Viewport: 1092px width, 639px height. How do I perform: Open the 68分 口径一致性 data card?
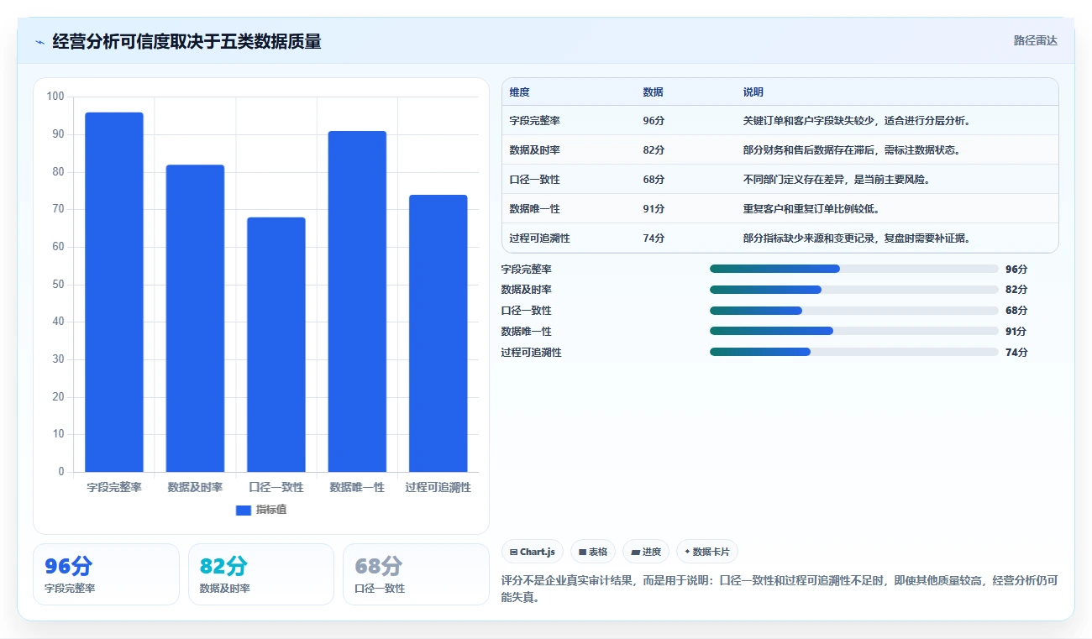click(x=416, y=574)
